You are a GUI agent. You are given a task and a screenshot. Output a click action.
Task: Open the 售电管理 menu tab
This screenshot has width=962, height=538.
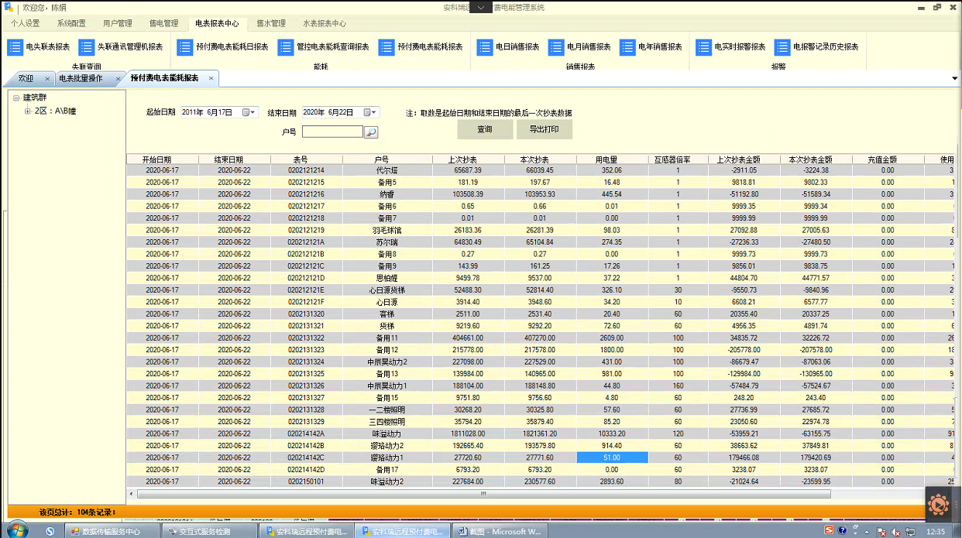(x=163, y=23)
